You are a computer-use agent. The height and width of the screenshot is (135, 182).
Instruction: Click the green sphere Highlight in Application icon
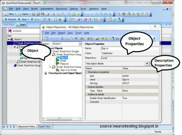(x=103, y=38)
